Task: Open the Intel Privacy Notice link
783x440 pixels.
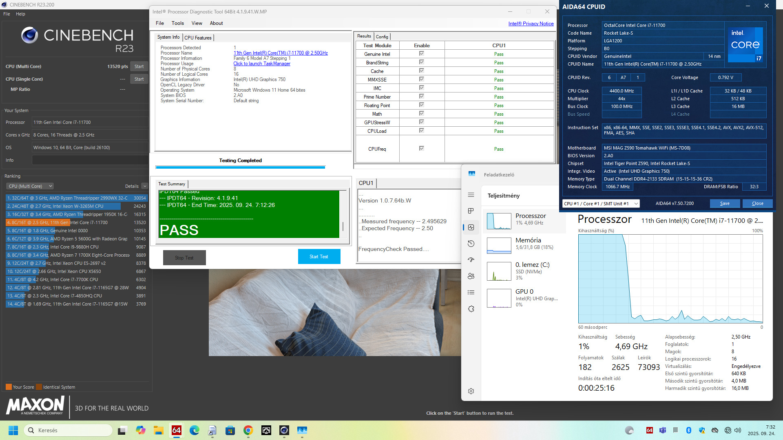Action: point(531,24)
